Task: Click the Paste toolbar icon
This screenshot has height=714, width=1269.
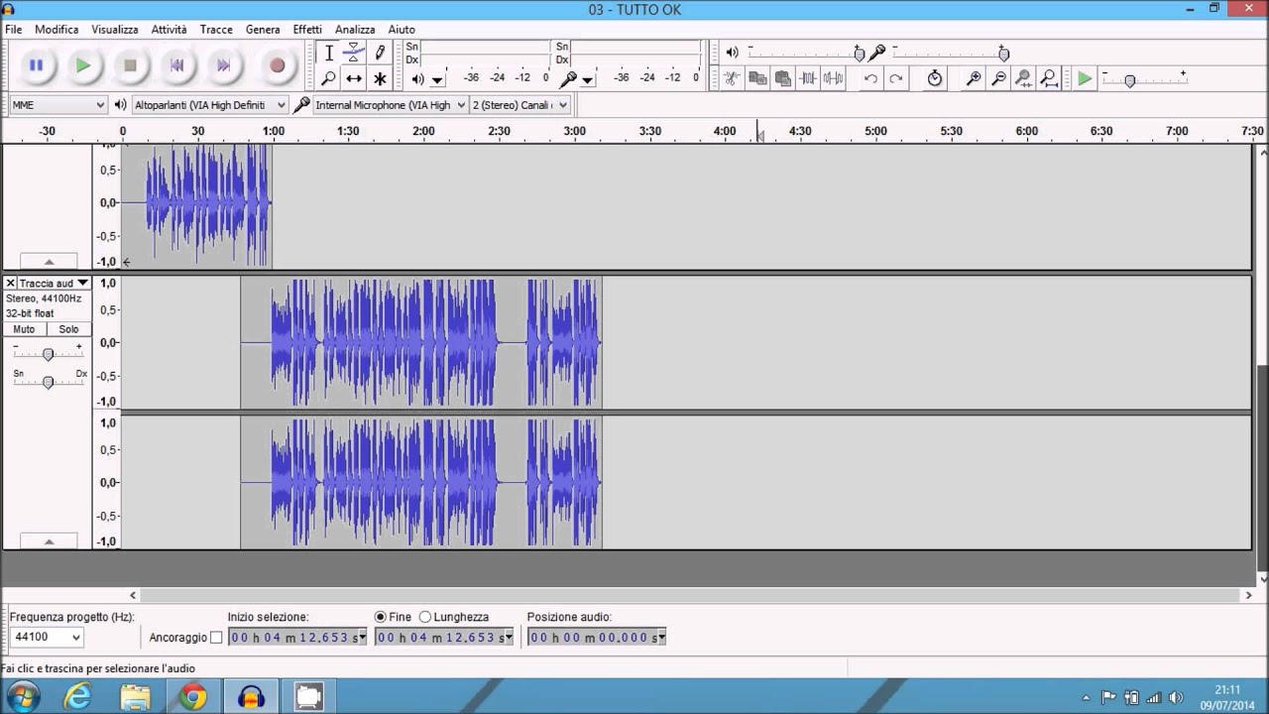Action: [x=782, y=78]
